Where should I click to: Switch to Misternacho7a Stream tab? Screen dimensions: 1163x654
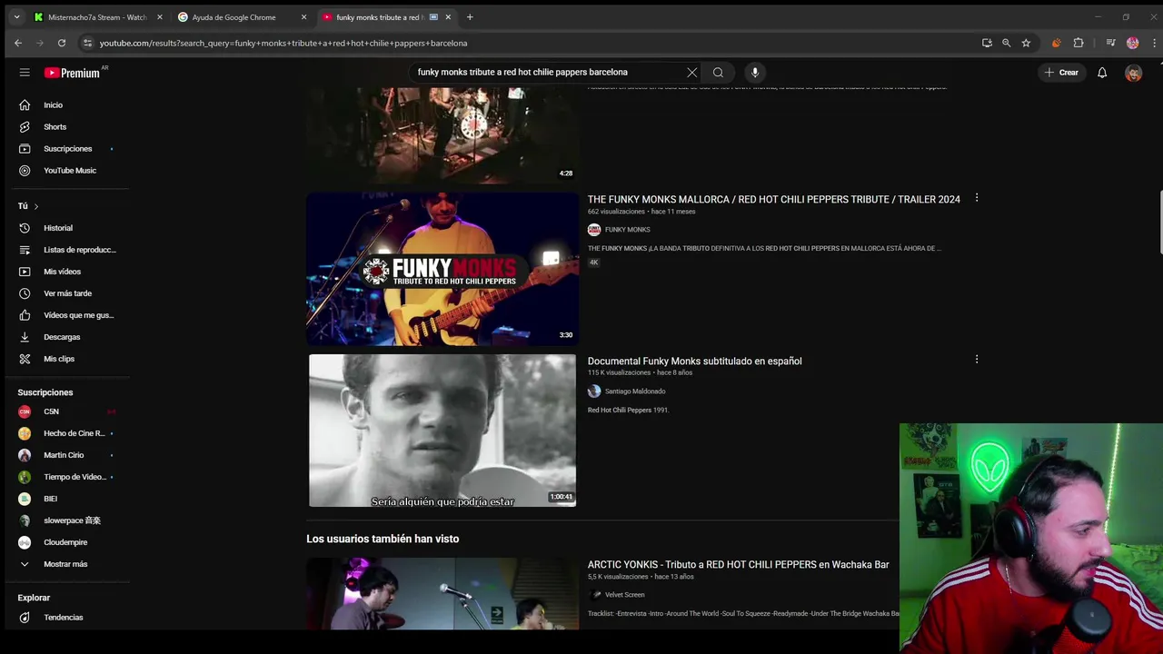tap(98, 17)
